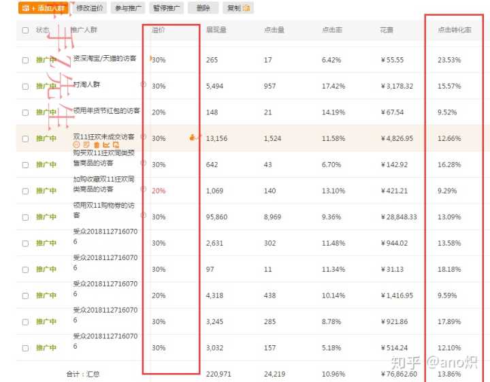
Task: Sort by the 点击转化率 column header
Action: click(x=453, y=31)
